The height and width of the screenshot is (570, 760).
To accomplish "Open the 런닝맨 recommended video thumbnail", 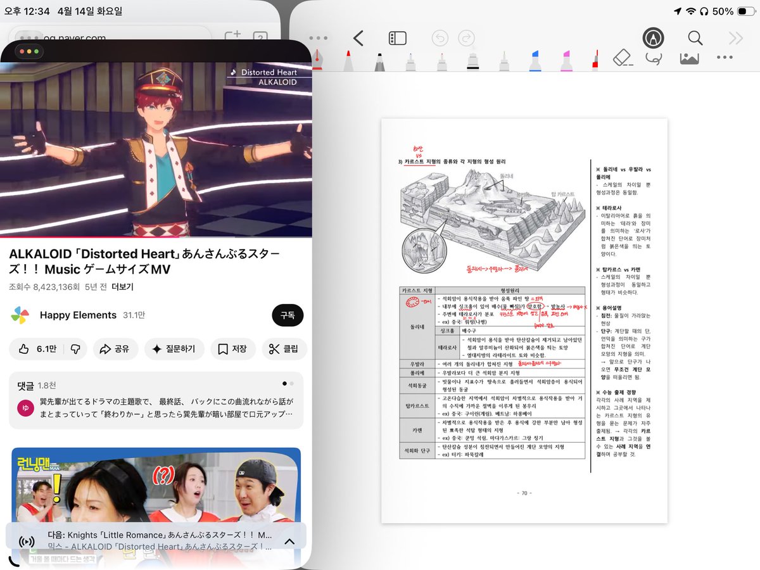I will 156,485.
